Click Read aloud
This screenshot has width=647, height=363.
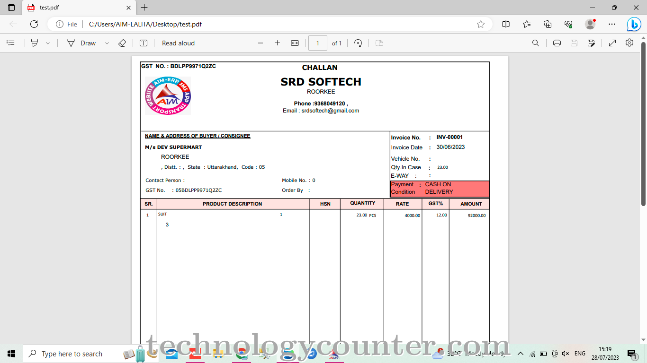pyautogui.click(x=178, y=43)
